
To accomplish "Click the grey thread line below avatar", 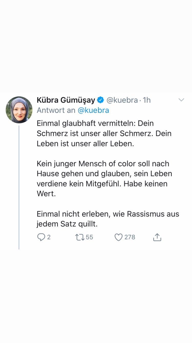I will point(19,188).
